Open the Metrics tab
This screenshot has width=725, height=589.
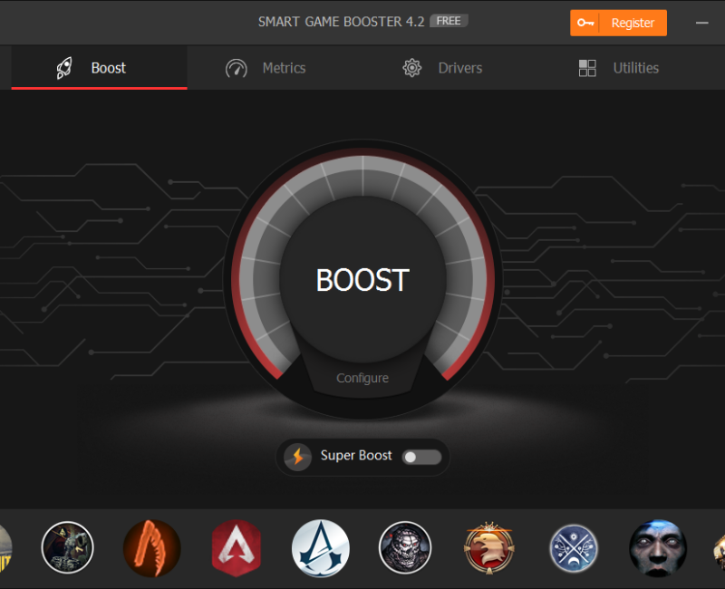pyautogui.click(x=266, y=68)
